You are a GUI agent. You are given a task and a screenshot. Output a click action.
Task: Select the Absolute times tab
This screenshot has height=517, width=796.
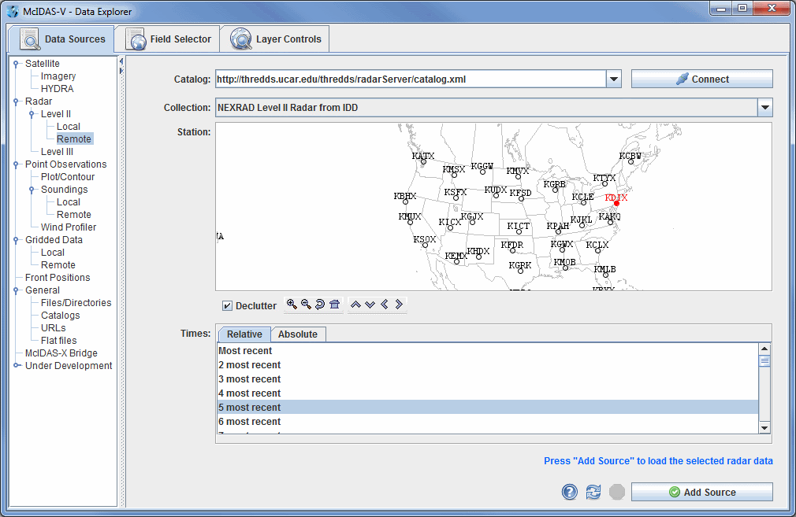297,334
